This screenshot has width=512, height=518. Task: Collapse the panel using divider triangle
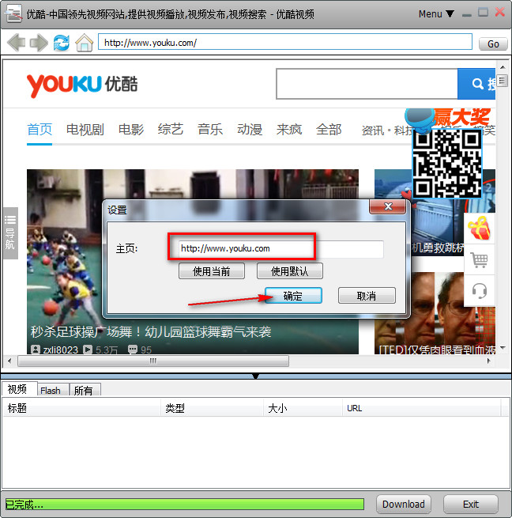click(x=255, y=376)
